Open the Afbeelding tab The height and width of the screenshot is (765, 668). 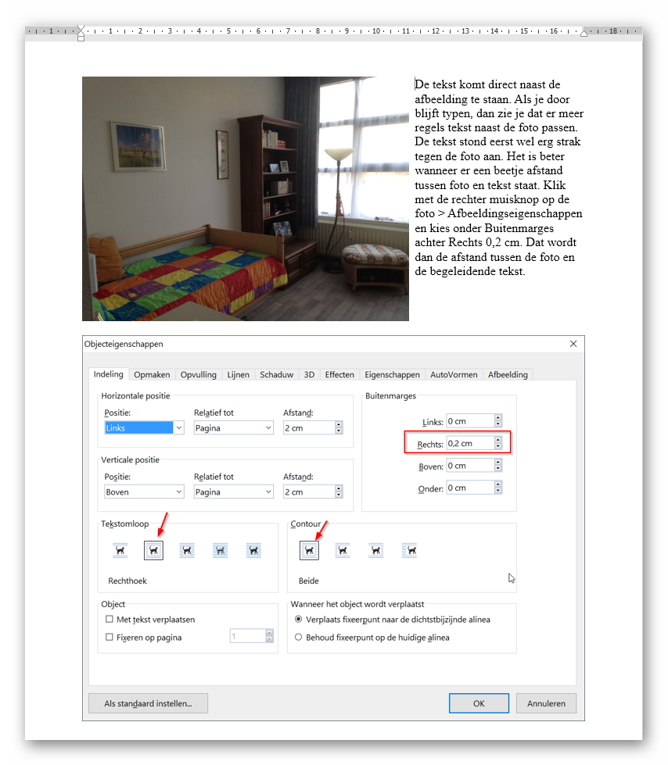click(508, 375)
